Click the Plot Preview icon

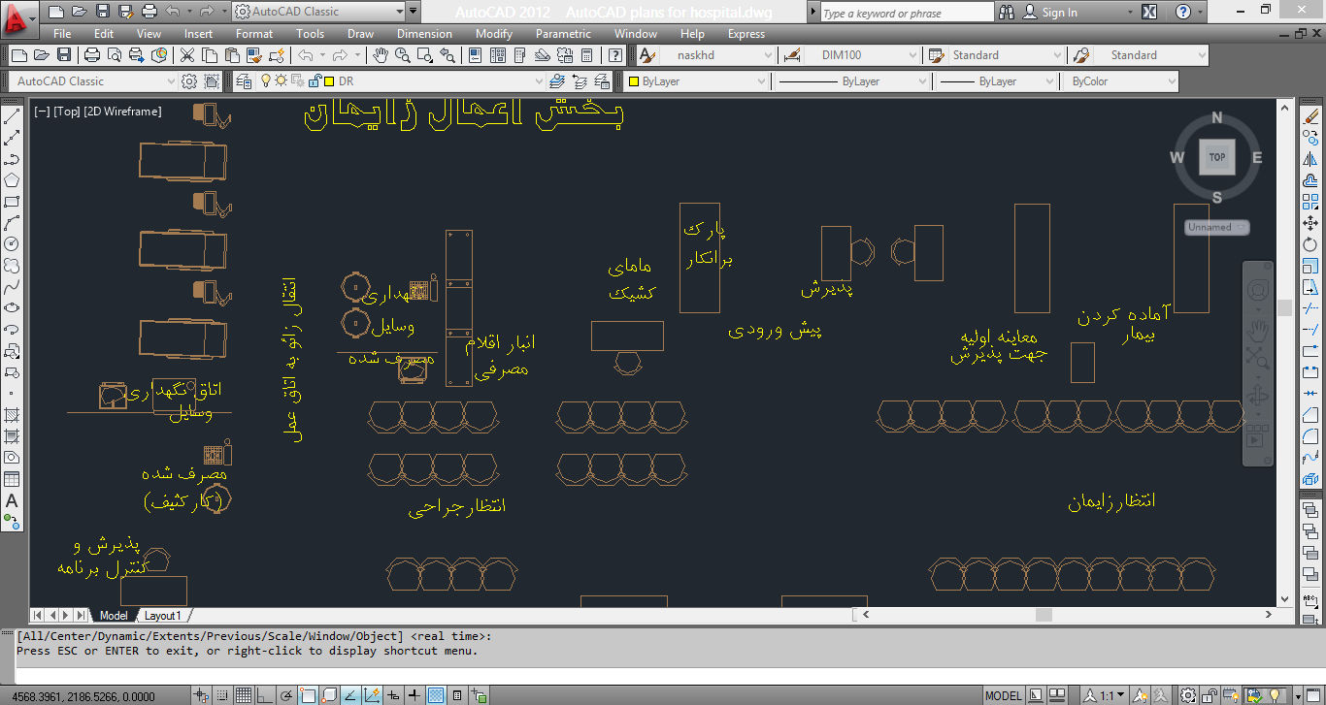point(115,55)
